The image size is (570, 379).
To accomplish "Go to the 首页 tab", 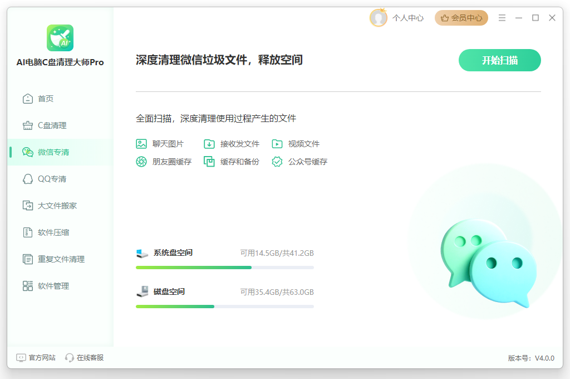I will [x=60, y=99].
